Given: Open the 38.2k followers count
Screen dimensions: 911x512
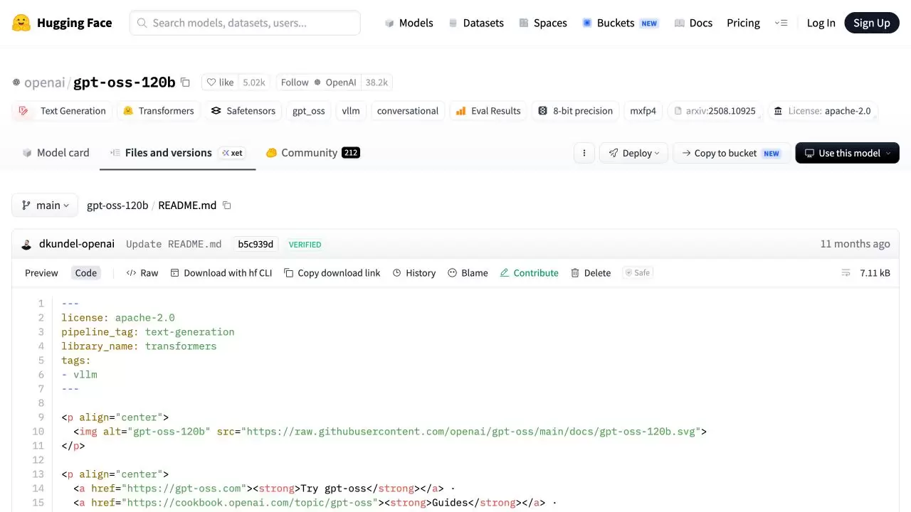Looking at the screenshot, I should (x=376, y=82).
